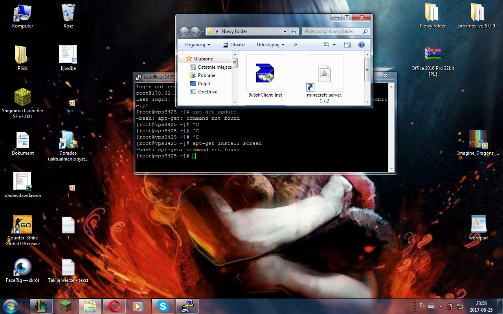Image resolution: width=503 pixels, height=314 pixels.
Task: Click the Explorer help question mark icon
Action: pos(361,45)
